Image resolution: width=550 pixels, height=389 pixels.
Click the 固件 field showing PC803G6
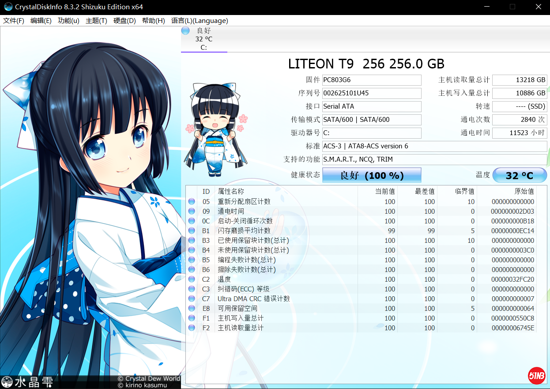(372, 80)
